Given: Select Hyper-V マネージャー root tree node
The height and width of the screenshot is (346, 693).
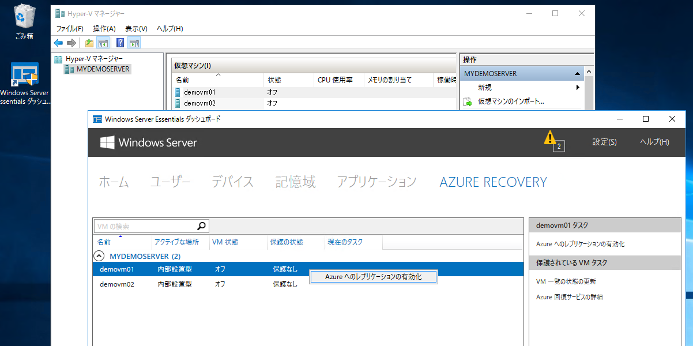Looking at the screenshot, I should click(x=94, y=59).
